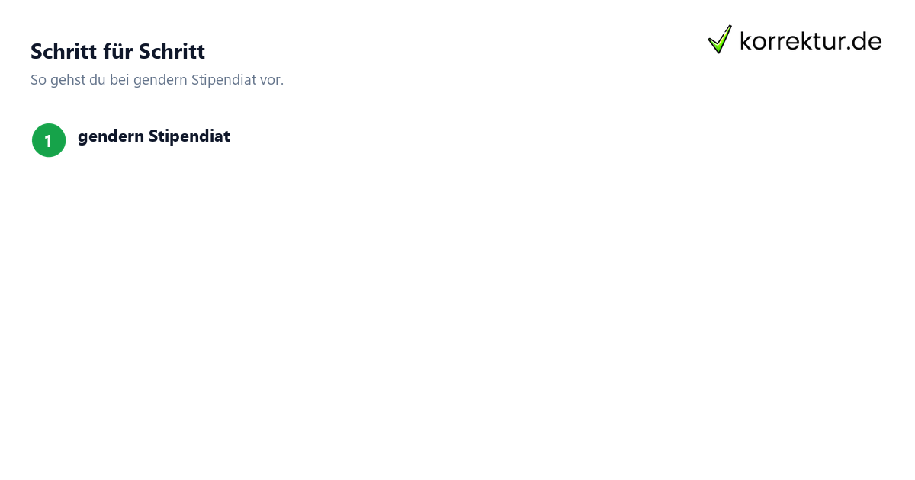Click the word 'Stipendiat' in the bold step title
Screen dimensions: 915x480
(189, 136)
